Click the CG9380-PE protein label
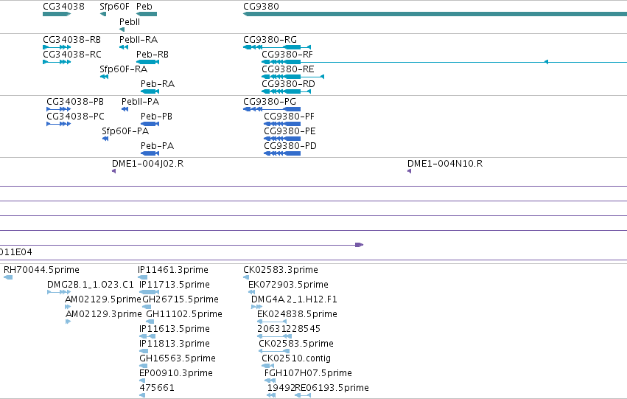The image size is (627, 399). click(x=290, y=131)
